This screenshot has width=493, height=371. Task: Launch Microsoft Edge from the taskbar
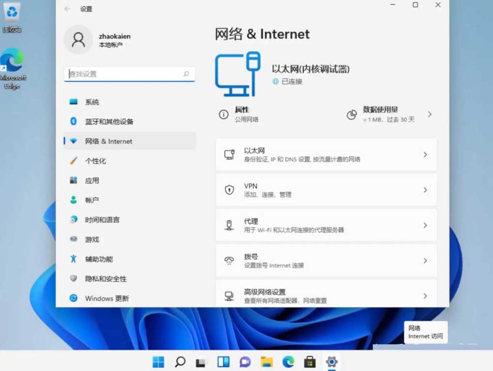[x=289, y=361]
